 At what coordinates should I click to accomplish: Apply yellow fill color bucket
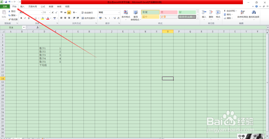pos(43,18)
